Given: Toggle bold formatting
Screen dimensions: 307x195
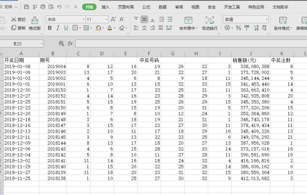Looking at the screenshot, I should pyautogui.click(x=50, y=28).
